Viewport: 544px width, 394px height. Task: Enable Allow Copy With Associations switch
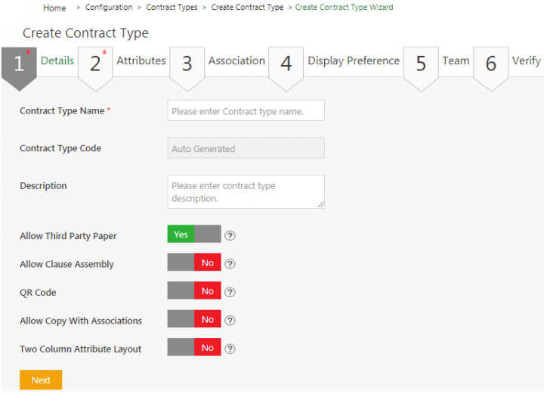[x=194, y=320]
